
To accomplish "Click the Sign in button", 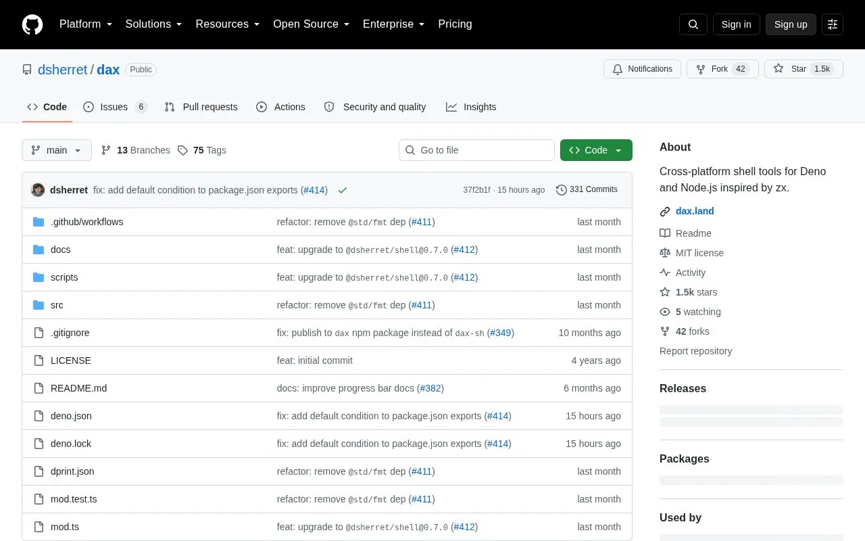I will pos(736,24).
